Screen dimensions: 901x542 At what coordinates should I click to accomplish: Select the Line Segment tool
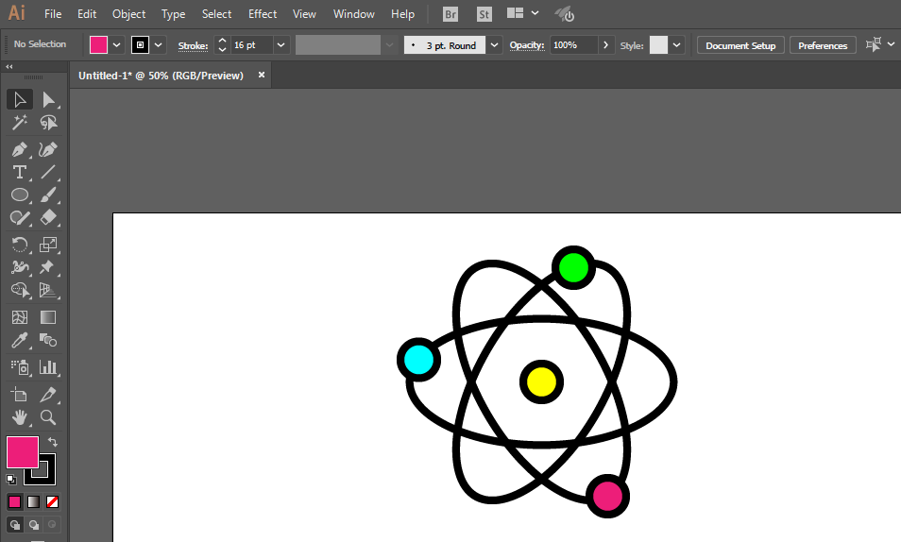[x=48, y=172]
